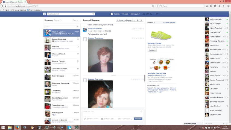231x130 pixels.
Task: Click the chat sidebar Поиск field
Action: pyautogui.click(x=214, y=123)
